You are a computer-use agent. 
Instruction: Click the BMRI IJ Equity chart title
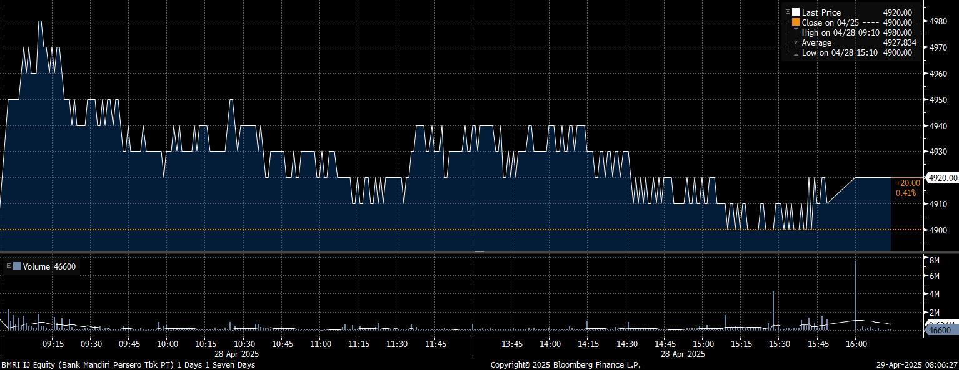point(128,364)
